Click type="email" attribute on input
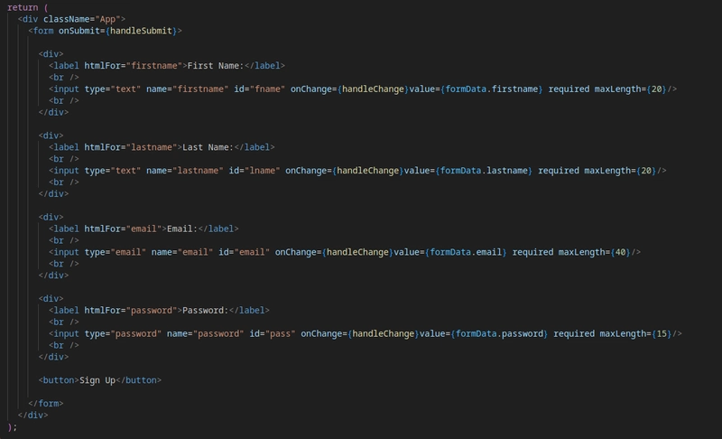The width and height of the screenshot is (722, 439). click(x=116, y=252)
